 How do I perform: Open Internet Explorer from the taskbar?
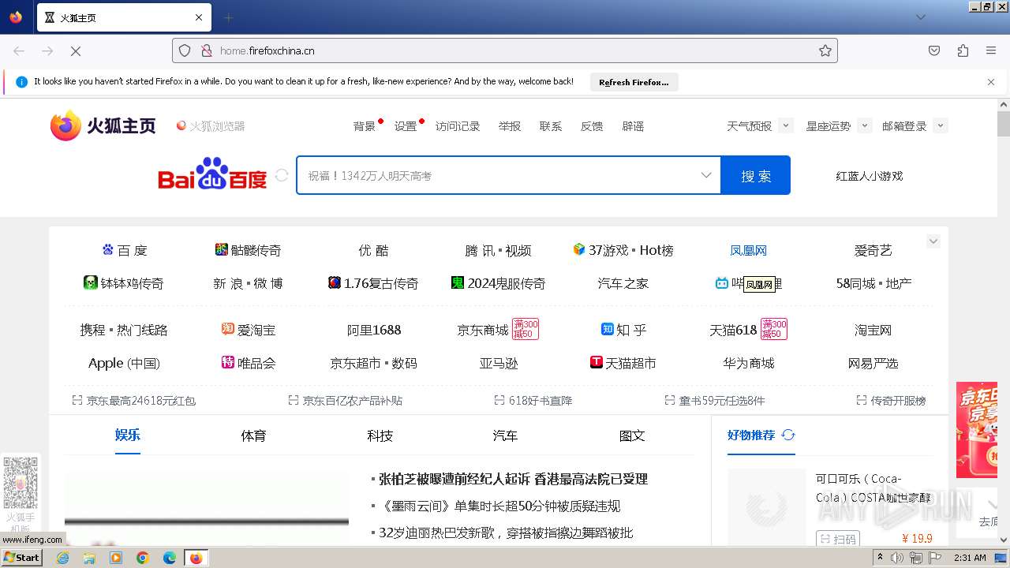click(x=62, y=558)
